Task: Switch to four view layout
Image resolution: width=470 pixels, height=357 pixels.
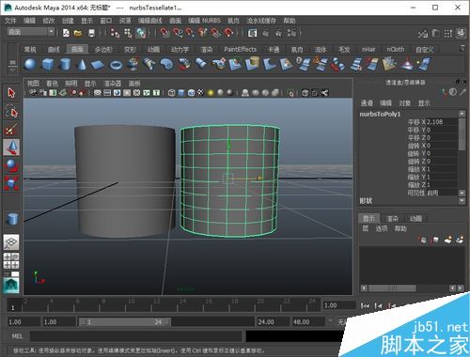Action: pos(11,261)
